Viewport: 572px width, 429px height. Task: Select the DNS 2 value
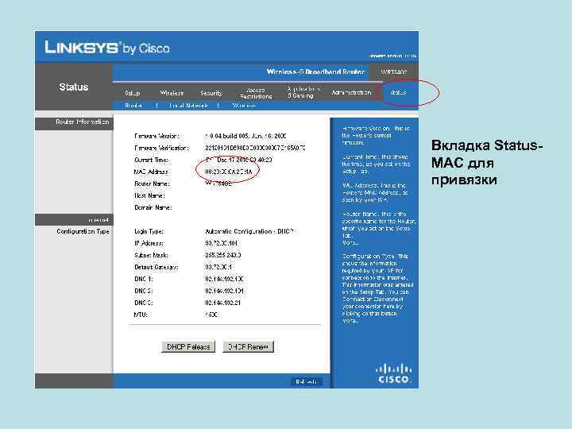224,291
